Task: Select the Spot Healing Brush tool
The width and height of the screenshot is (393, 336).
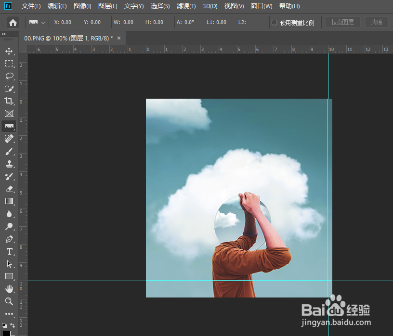Action: pos(9,139)
